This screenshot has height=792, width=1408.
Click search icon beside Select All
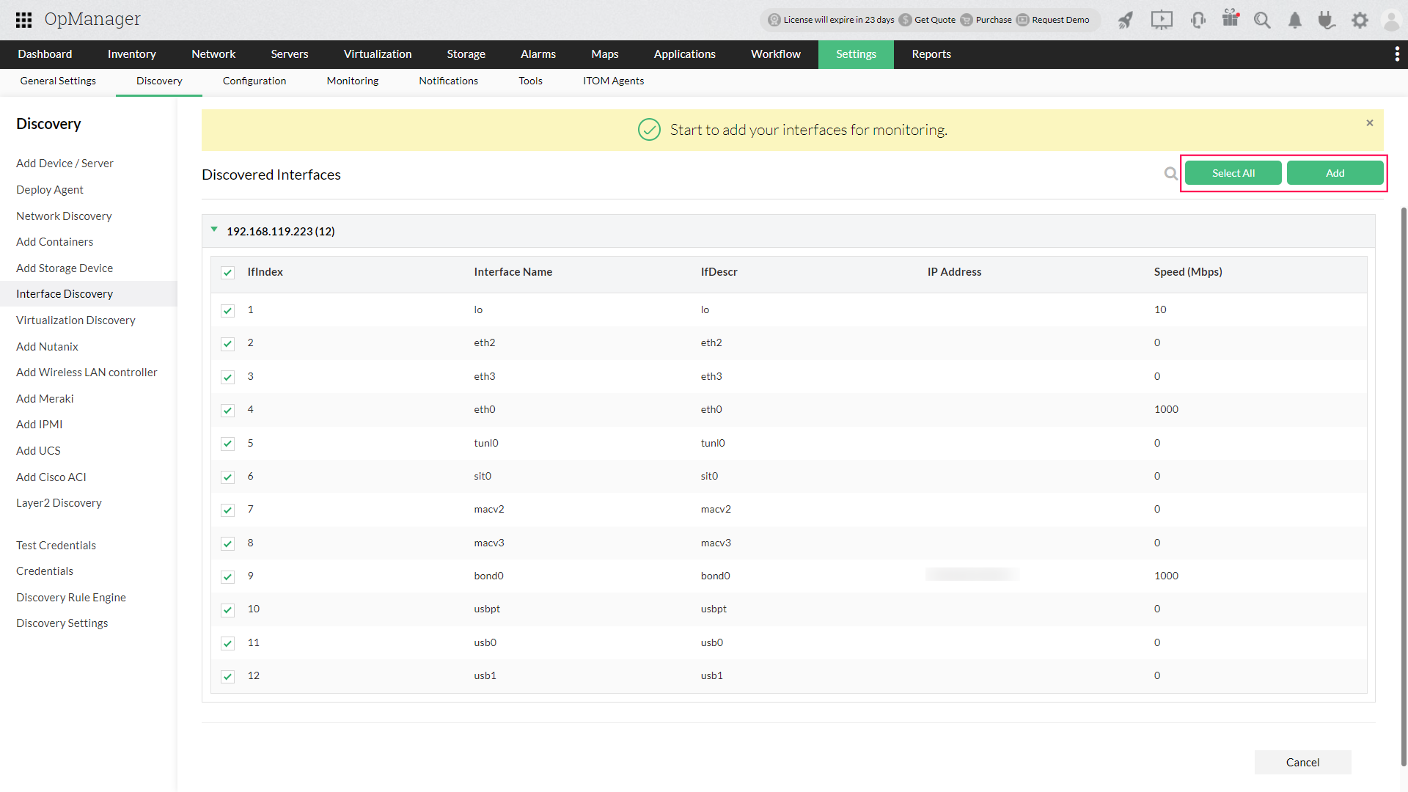pos(1170,174)
